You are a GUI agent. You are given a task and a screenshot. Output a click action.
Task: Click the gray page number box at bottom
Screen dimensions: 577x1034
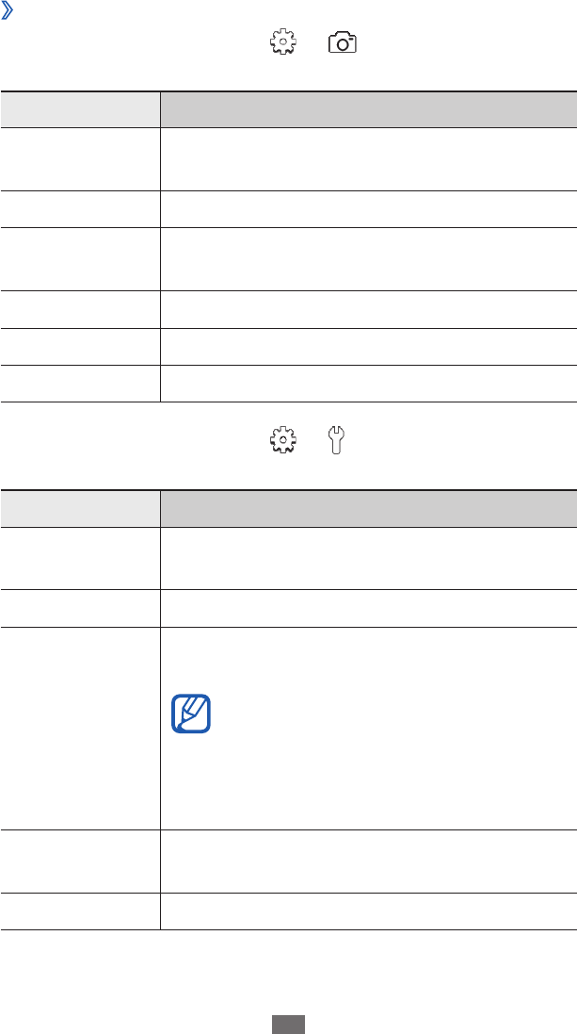[289, 1025]
